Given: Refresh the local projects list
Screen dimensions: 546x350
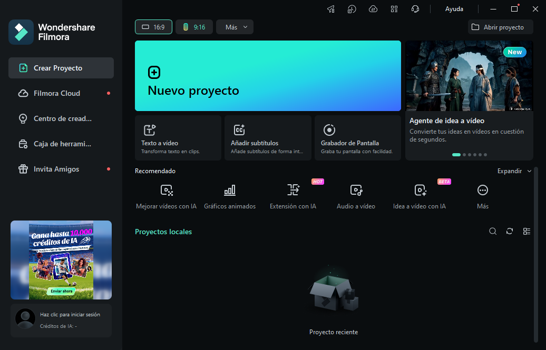Looking at the screenshot, I should pos(510,232).
